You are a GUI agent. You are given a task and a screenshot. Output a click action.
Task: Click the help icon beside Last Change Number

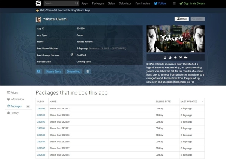click(72, 55)
